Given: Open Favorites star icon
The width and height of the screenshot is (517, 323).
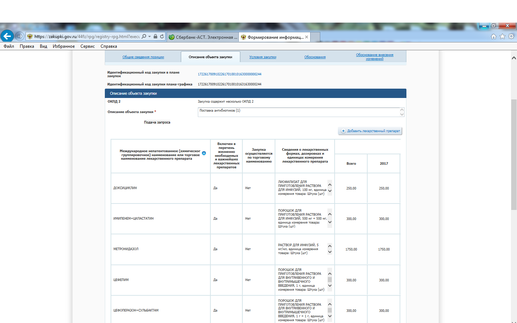Looking at the screenshot, I should pos(502,37).
